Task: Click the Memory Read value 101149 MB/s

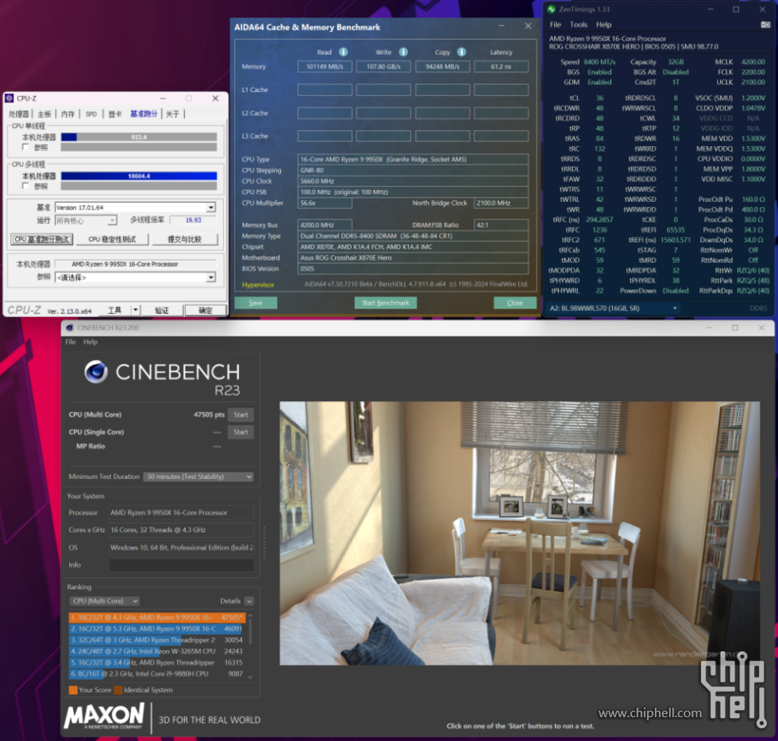Action: click(325, 67)
